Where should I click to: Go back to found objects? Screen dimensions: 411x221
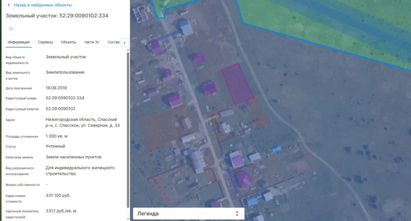click(x=43, y=5)
